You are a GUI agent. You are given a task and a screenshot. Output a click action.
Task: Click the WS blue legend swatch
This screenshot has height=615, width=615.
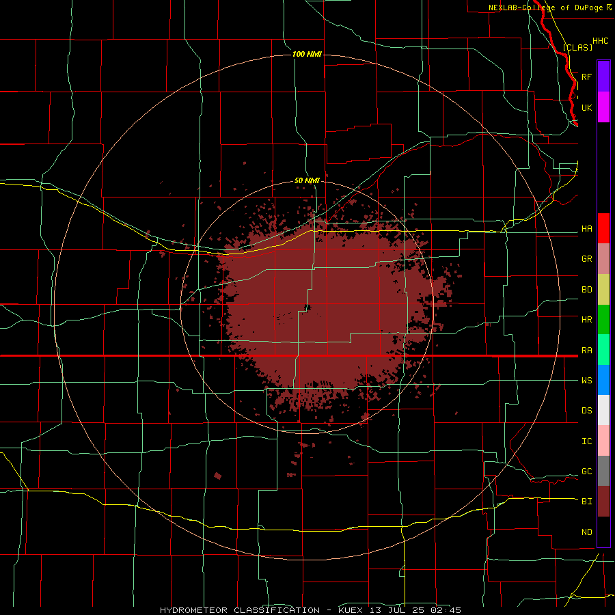pyautogui.click(x=603, y=380)
